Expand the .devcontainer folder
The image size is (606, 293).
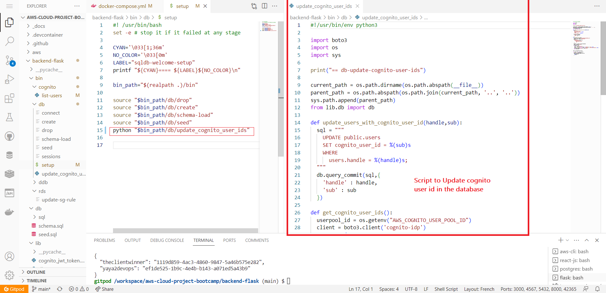52,35
